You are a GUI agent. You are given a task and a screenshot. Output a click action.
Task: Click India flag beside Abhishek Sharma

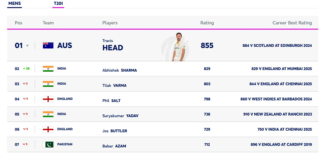[x=48, y=69]
